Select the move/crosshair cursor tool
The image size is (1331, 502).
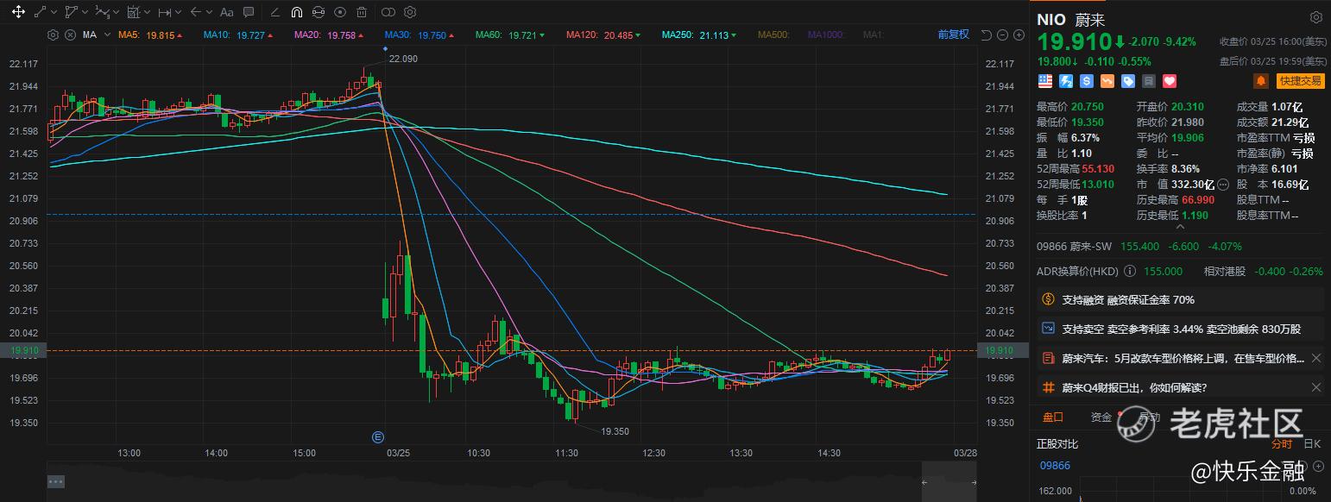click(18, 12)
